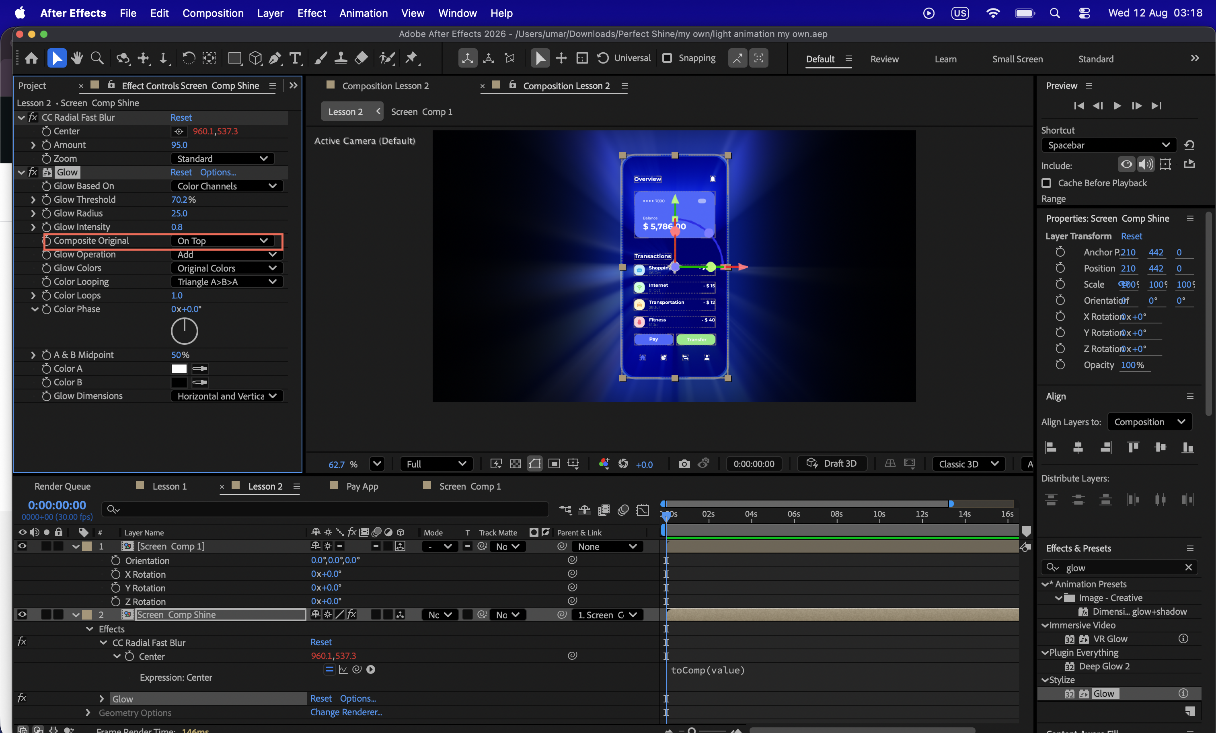Click the Glow Threshold stopwatch
1216x733 pixels.
point(46,200)
